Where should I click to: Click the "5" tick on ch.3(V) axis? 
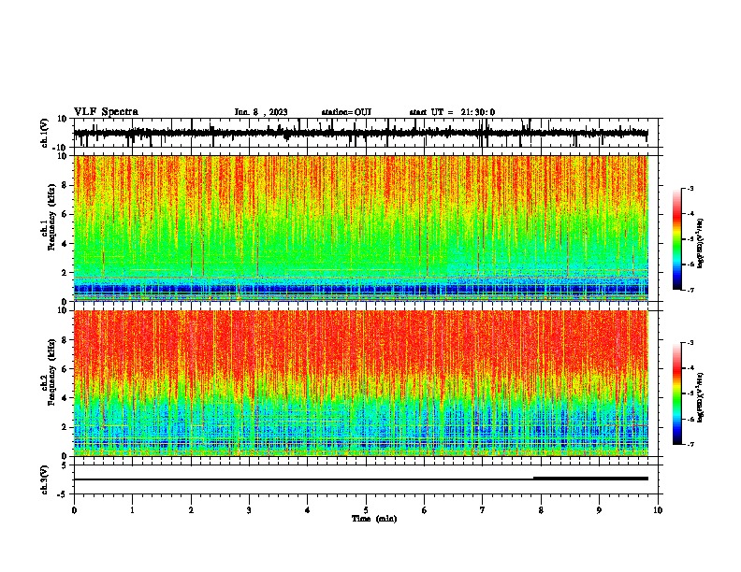coord(65,465)
